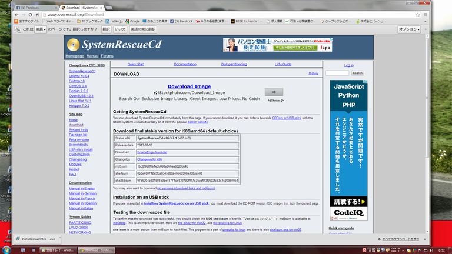Image resolution: width=452 pixels, height=254 pixels.
Task: Click the address bar URL
Action: click(75, 15)
